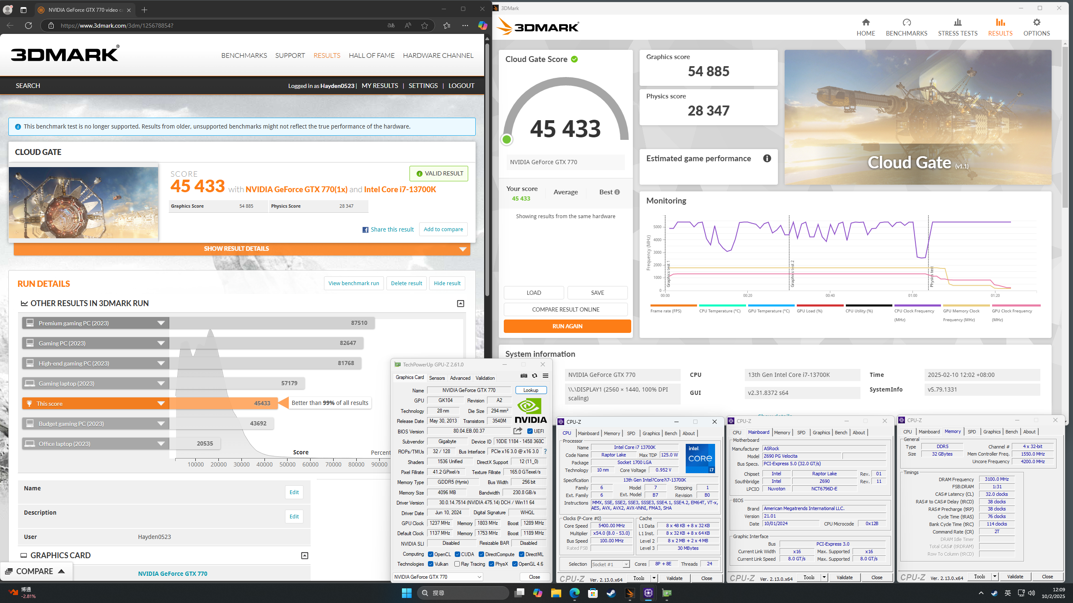
Task: Click the Bus Interface question mark in GPU-Z
Action: pos(545,451)
